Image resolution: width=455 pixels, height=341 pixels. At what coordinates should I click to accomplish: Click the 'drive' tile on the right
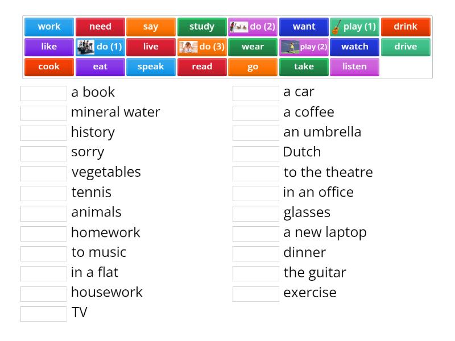(406, 47)
